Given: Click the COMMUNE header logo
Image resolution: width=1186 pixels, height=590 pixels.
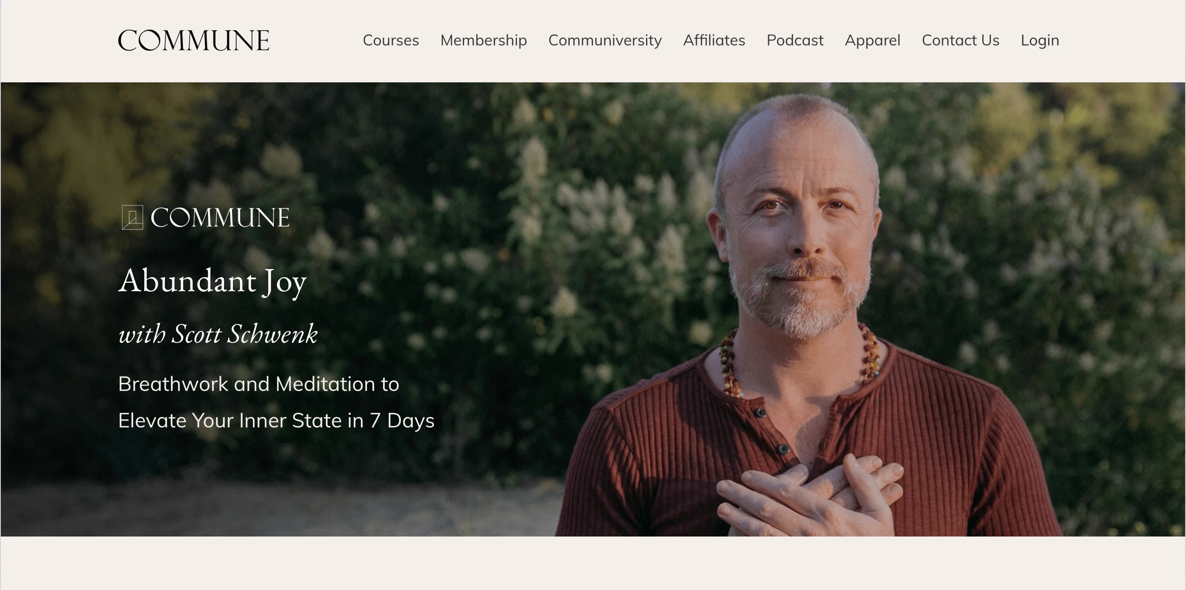Looking at the screenshot, I should coord(194,40).
